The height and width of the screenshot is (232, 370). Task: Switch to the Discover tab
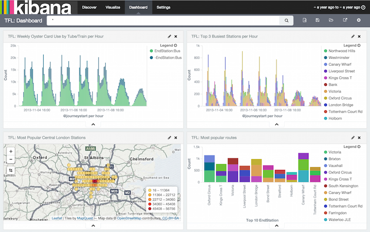coord(89,8)
